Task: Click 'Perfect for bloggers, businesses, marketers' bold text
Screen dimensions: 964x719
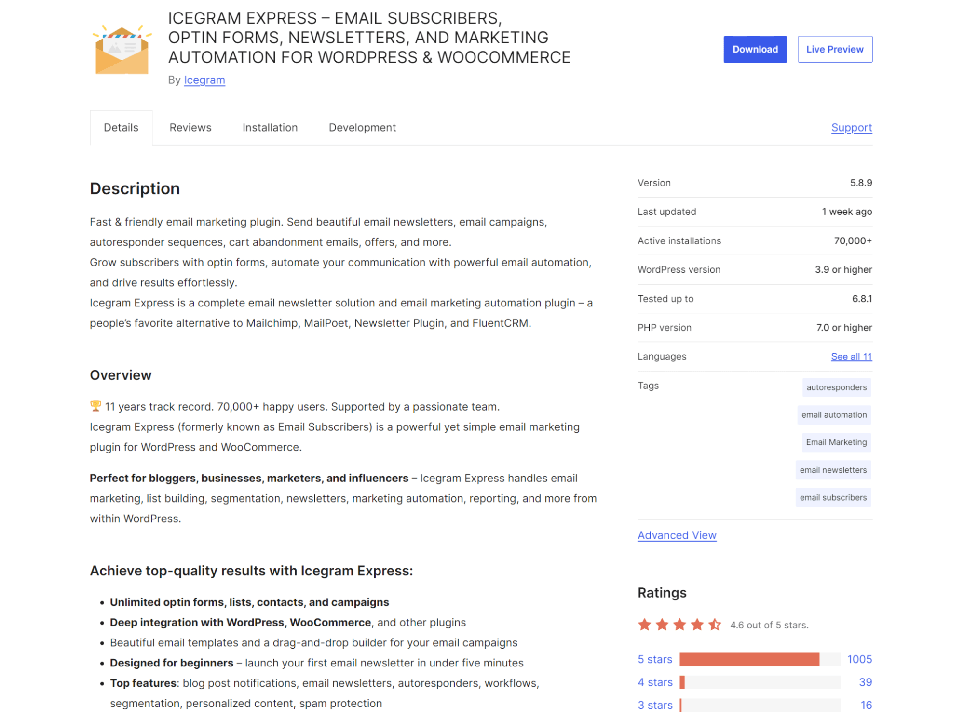Action: tap(249, 479)
